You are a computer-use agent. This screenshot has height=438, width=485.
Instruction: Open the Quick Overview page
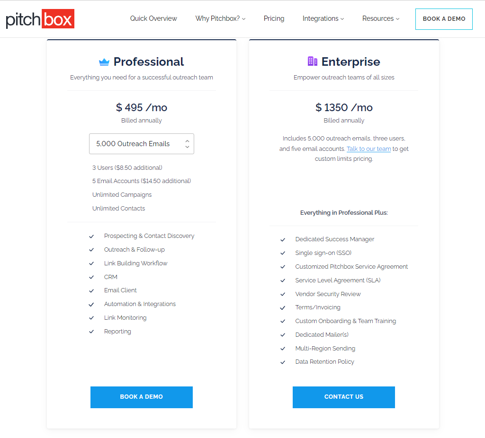click(153, 18)
